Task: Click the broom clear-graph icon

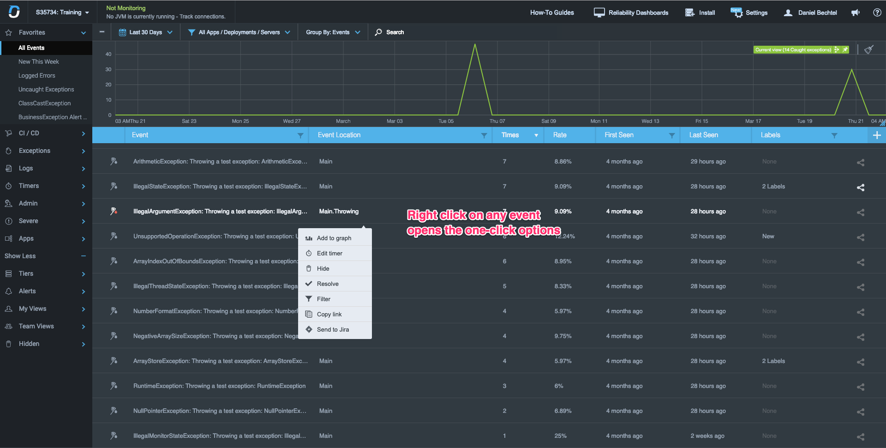Action: 869,49
